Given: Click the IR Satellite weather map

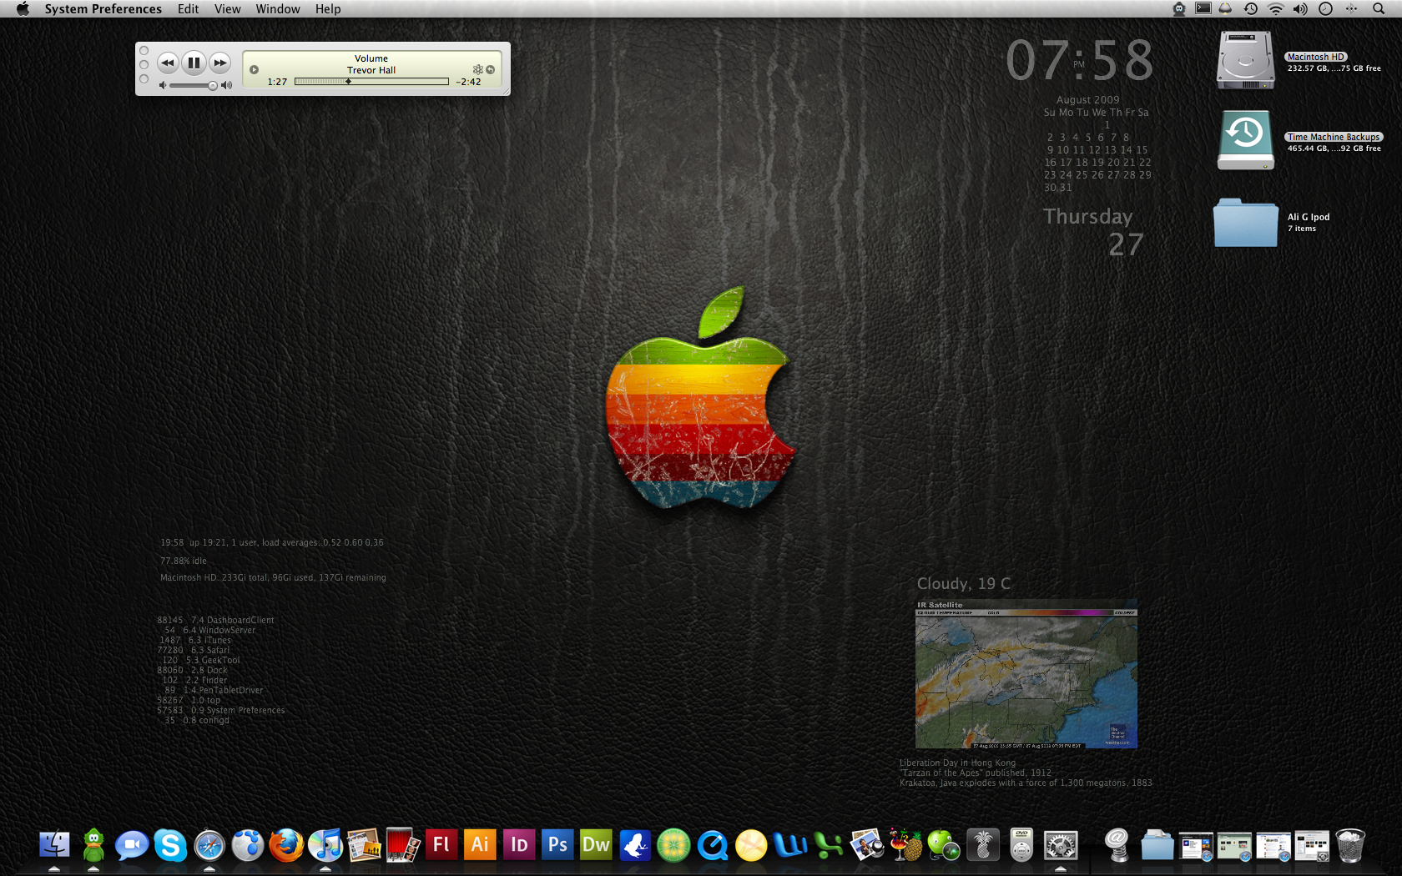Looking at the screenshot, I should click(x=1026, y=674).
